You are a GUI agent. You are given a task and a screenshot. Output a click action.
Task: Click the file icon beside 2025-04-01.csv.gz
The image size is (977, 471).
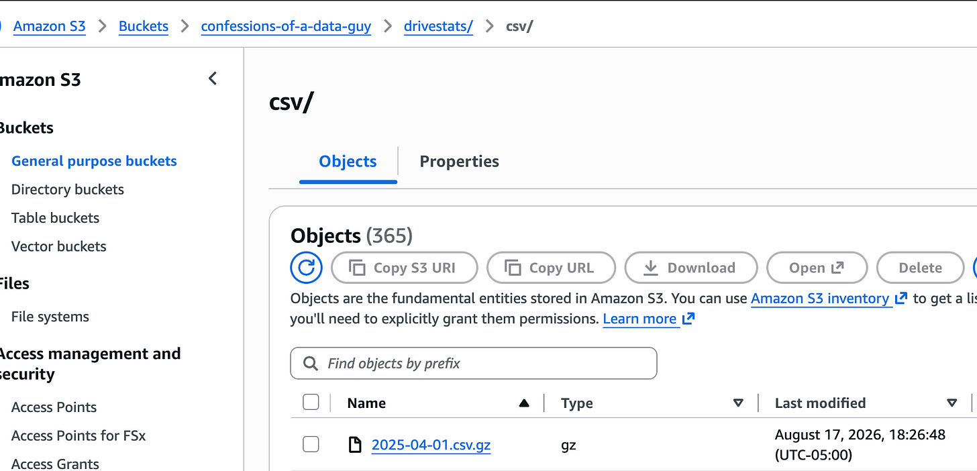coord(356,444)
